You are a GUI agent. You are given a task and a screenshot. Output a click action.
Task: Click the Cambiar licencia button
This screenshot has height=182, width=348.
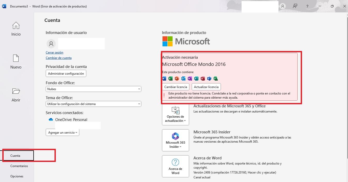[x=175, y=87]
